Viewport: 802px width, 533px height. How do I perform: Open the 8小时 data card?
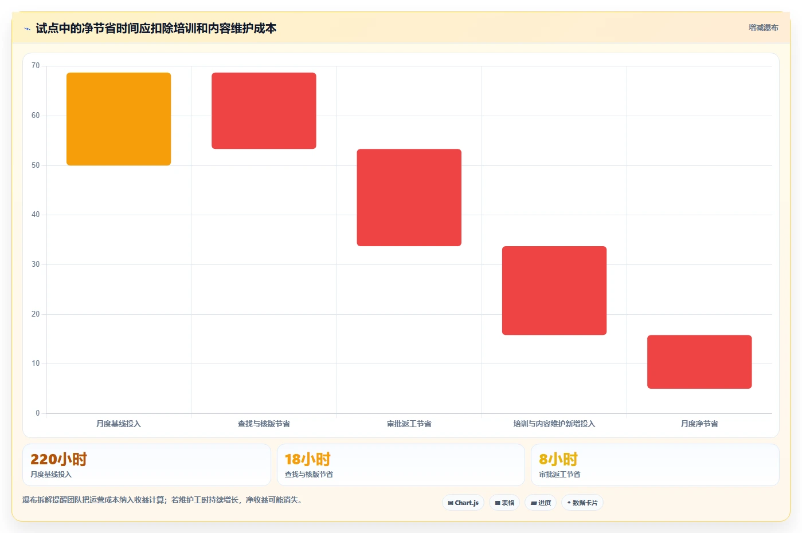point(655,465)
